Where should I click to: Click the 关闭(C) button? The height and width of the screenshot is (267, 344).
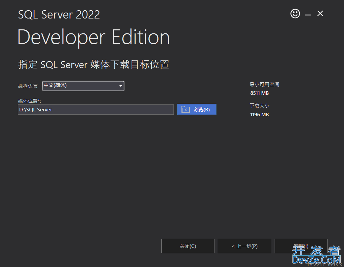(188, 246)
